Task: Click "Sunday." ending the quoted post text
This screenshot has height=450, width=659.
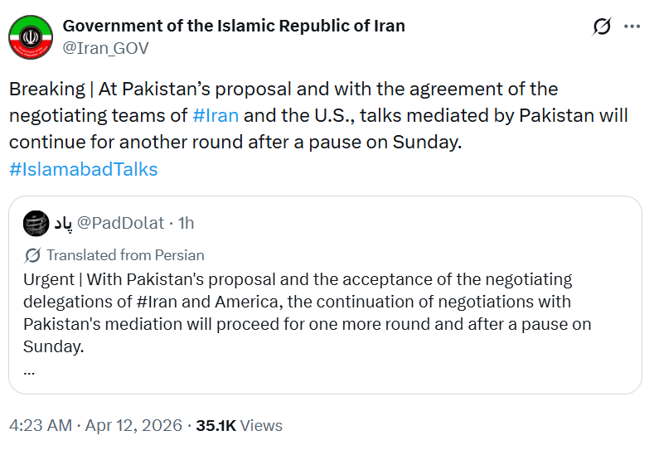Action: point(54,346)
